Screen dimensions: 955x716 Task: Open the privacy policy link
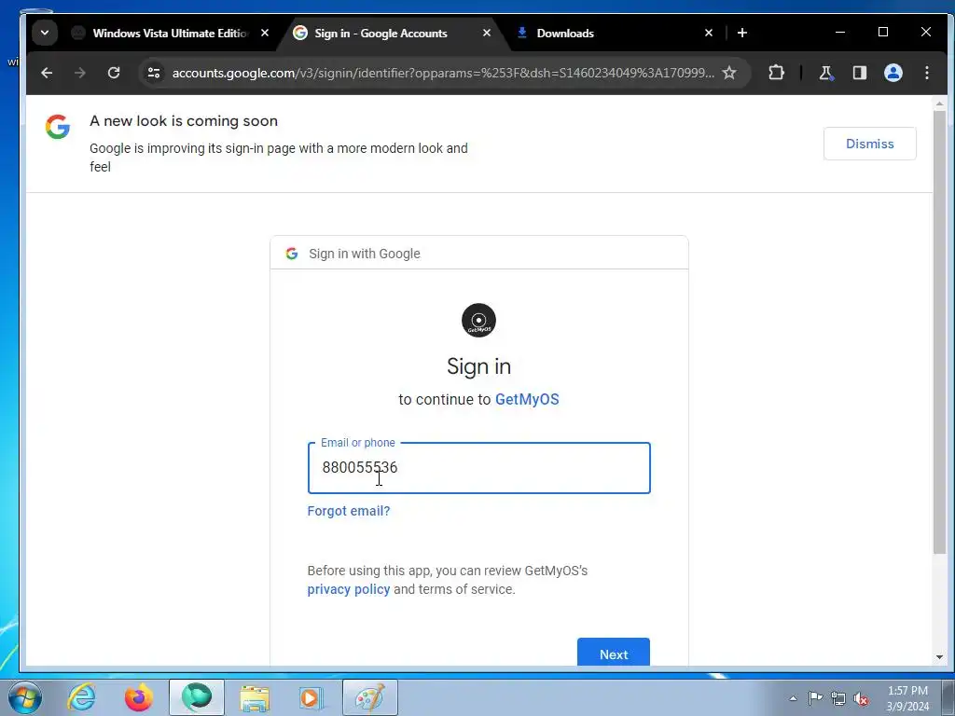[349, 589]
